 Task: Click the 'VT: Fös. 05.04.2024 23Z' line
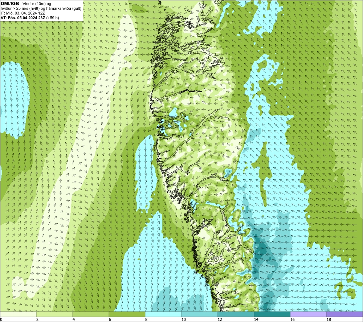pos(23,18)
